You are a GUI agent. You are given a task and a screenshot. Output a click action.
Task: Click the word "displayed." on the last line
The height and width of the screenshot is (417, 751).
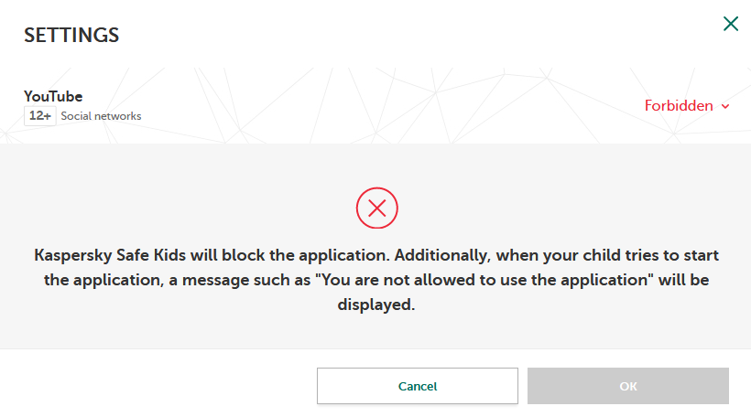pos(375,305)
